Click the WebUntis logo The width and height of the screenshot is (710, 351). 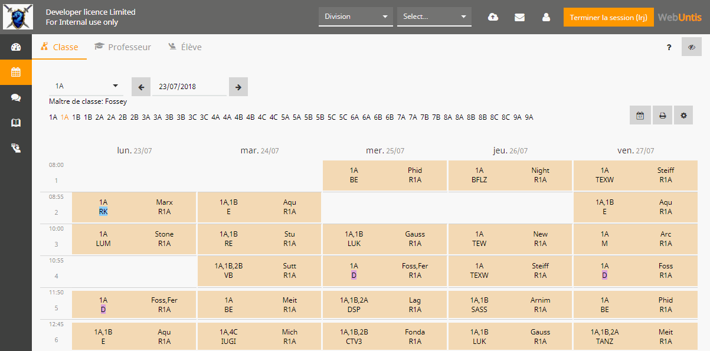pos(680,17)
